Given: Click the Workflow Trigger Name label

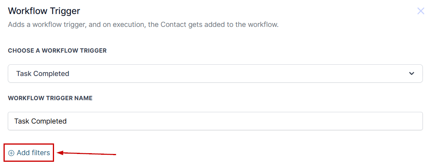Looking at the screenshot, I should 50,98.
